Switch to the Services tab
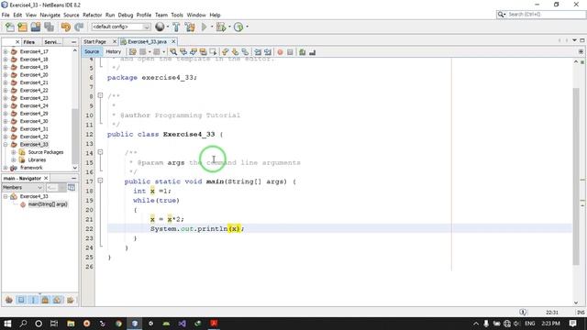Image resolution: width=587 pixels, height=330 pixels. click(x=52, y=42)
